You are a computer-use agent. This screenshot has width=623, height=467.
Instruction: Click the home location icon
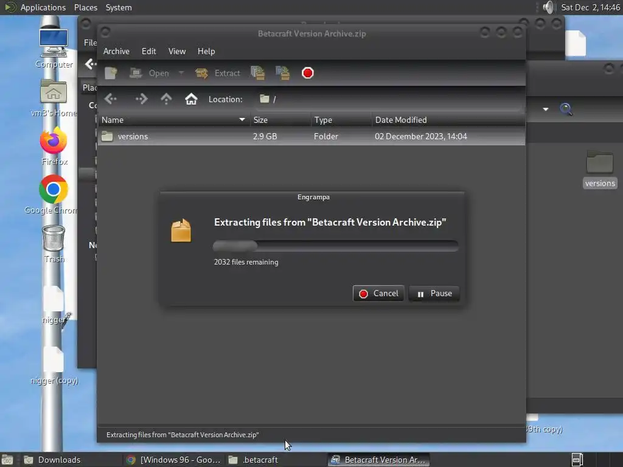tap(191, 99)
